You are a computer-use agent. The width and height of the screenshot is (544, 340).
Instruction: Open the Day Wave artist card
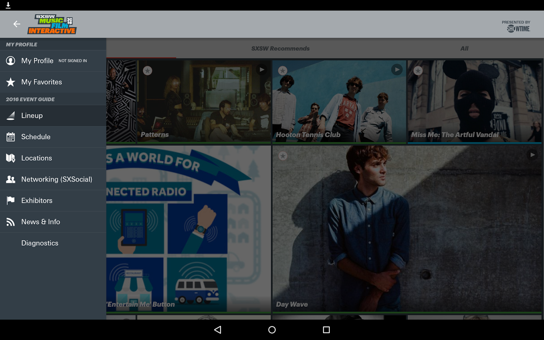coord(407,229)
